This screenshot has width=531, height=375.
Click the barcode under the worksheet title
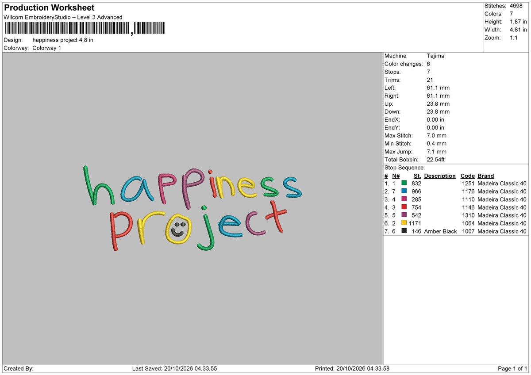(85, 29)
